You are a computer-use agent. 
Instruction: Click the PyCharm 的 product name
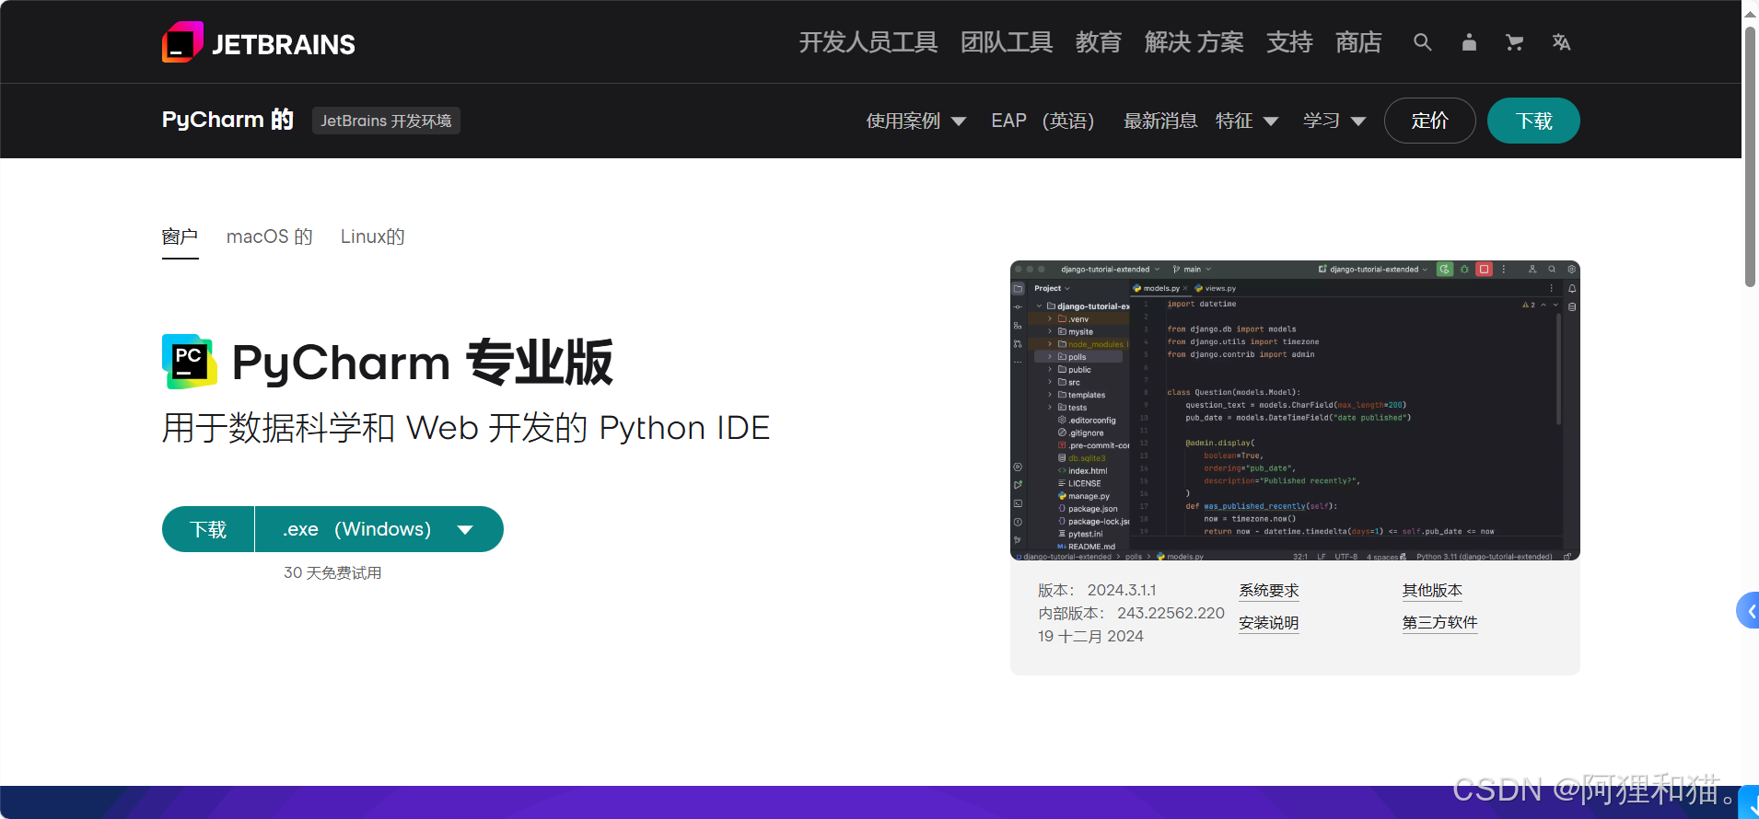[x=227, y=120]
